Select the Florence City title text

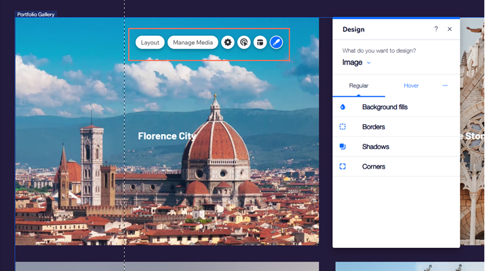pos(167,136)
